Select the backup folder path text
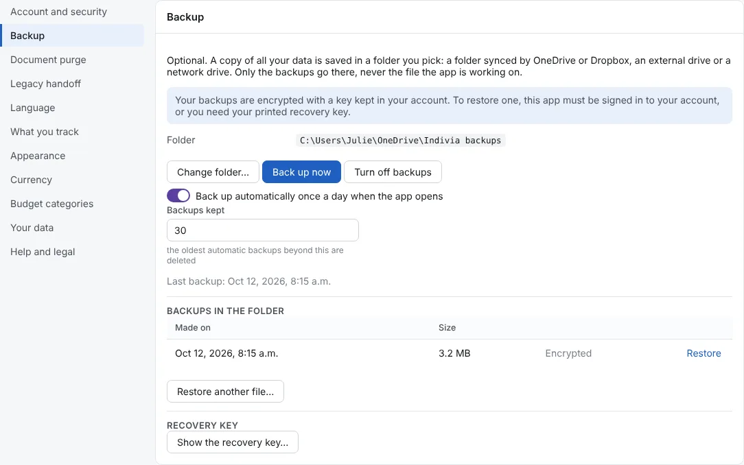This screenshot has height=465, width=744. coord(400,141)
